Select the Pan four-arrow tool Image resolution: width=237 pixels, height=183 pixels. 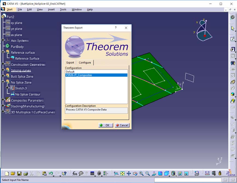[129, 173]
